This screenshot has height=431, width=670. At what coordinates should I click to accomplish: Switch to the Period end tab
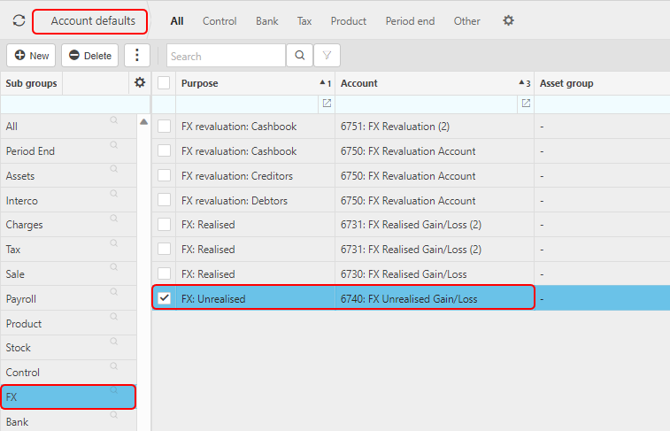pos(410,21)
